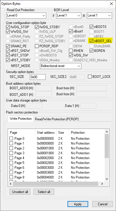Click the horizontal scrollbar thumb of page list
Screen dimensions: 116x211
click(56, 184)
